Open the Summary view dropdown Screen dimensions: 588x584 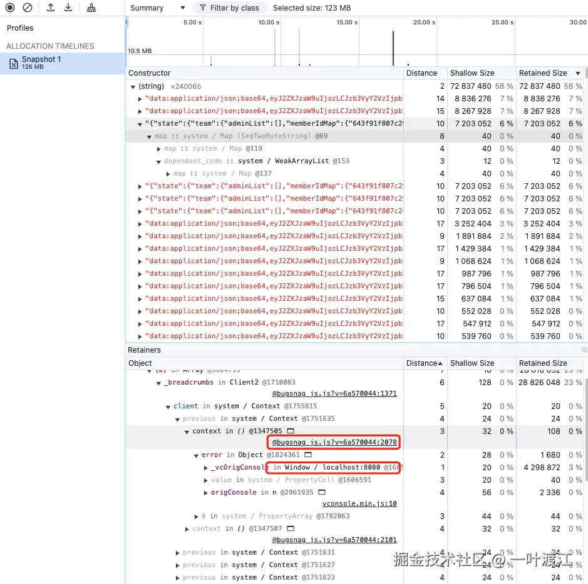pos(157,8)
